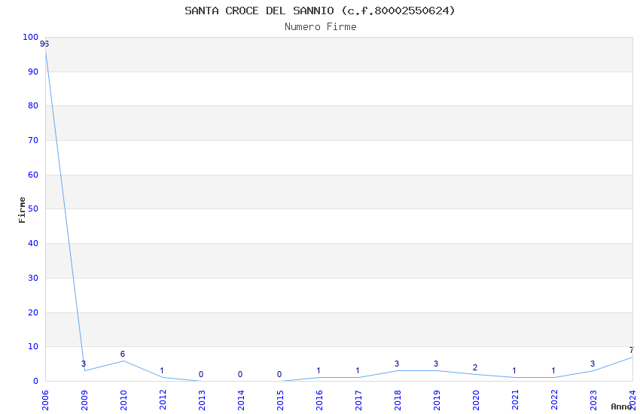Image resolution: width=640 pixels, height=414 pixels.
Task: Click the Numero Firme subtitle
Action: point(320,27)
